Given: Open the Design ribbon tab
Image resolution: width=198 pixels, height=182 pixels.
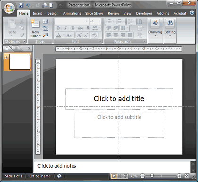Looking at the screenshot, I should coord(53,14).
